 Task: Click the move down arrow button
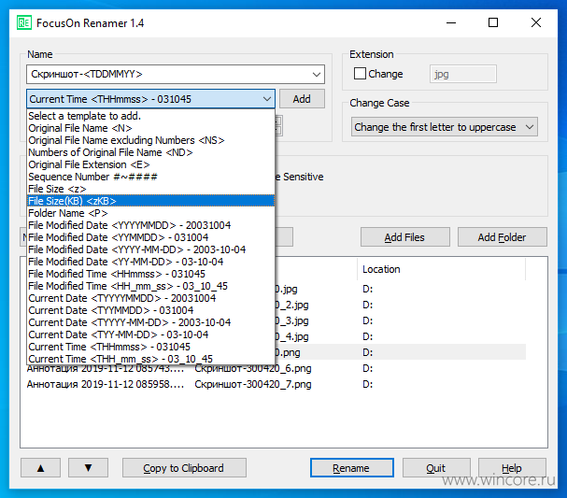coord(88,468)
